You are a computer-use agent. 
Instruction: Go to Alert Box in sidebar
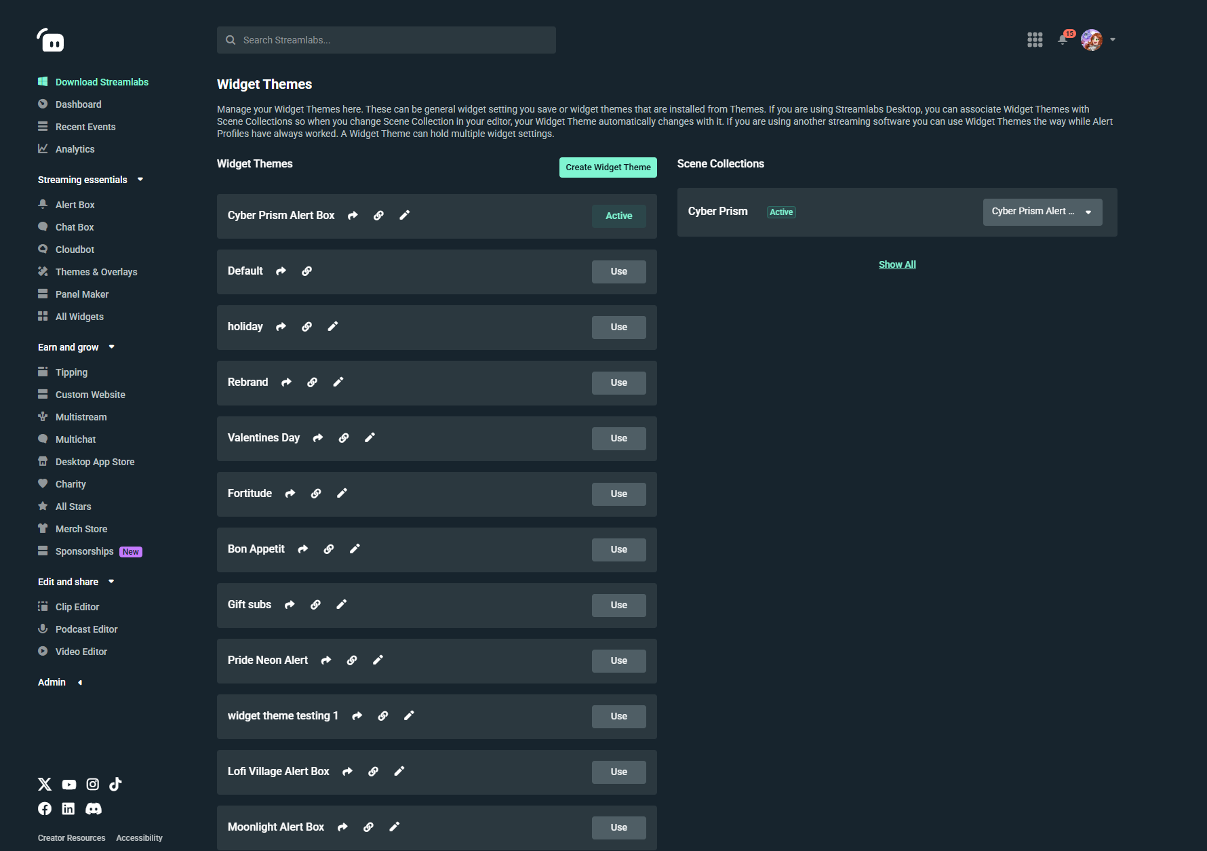tap(75, 205)
